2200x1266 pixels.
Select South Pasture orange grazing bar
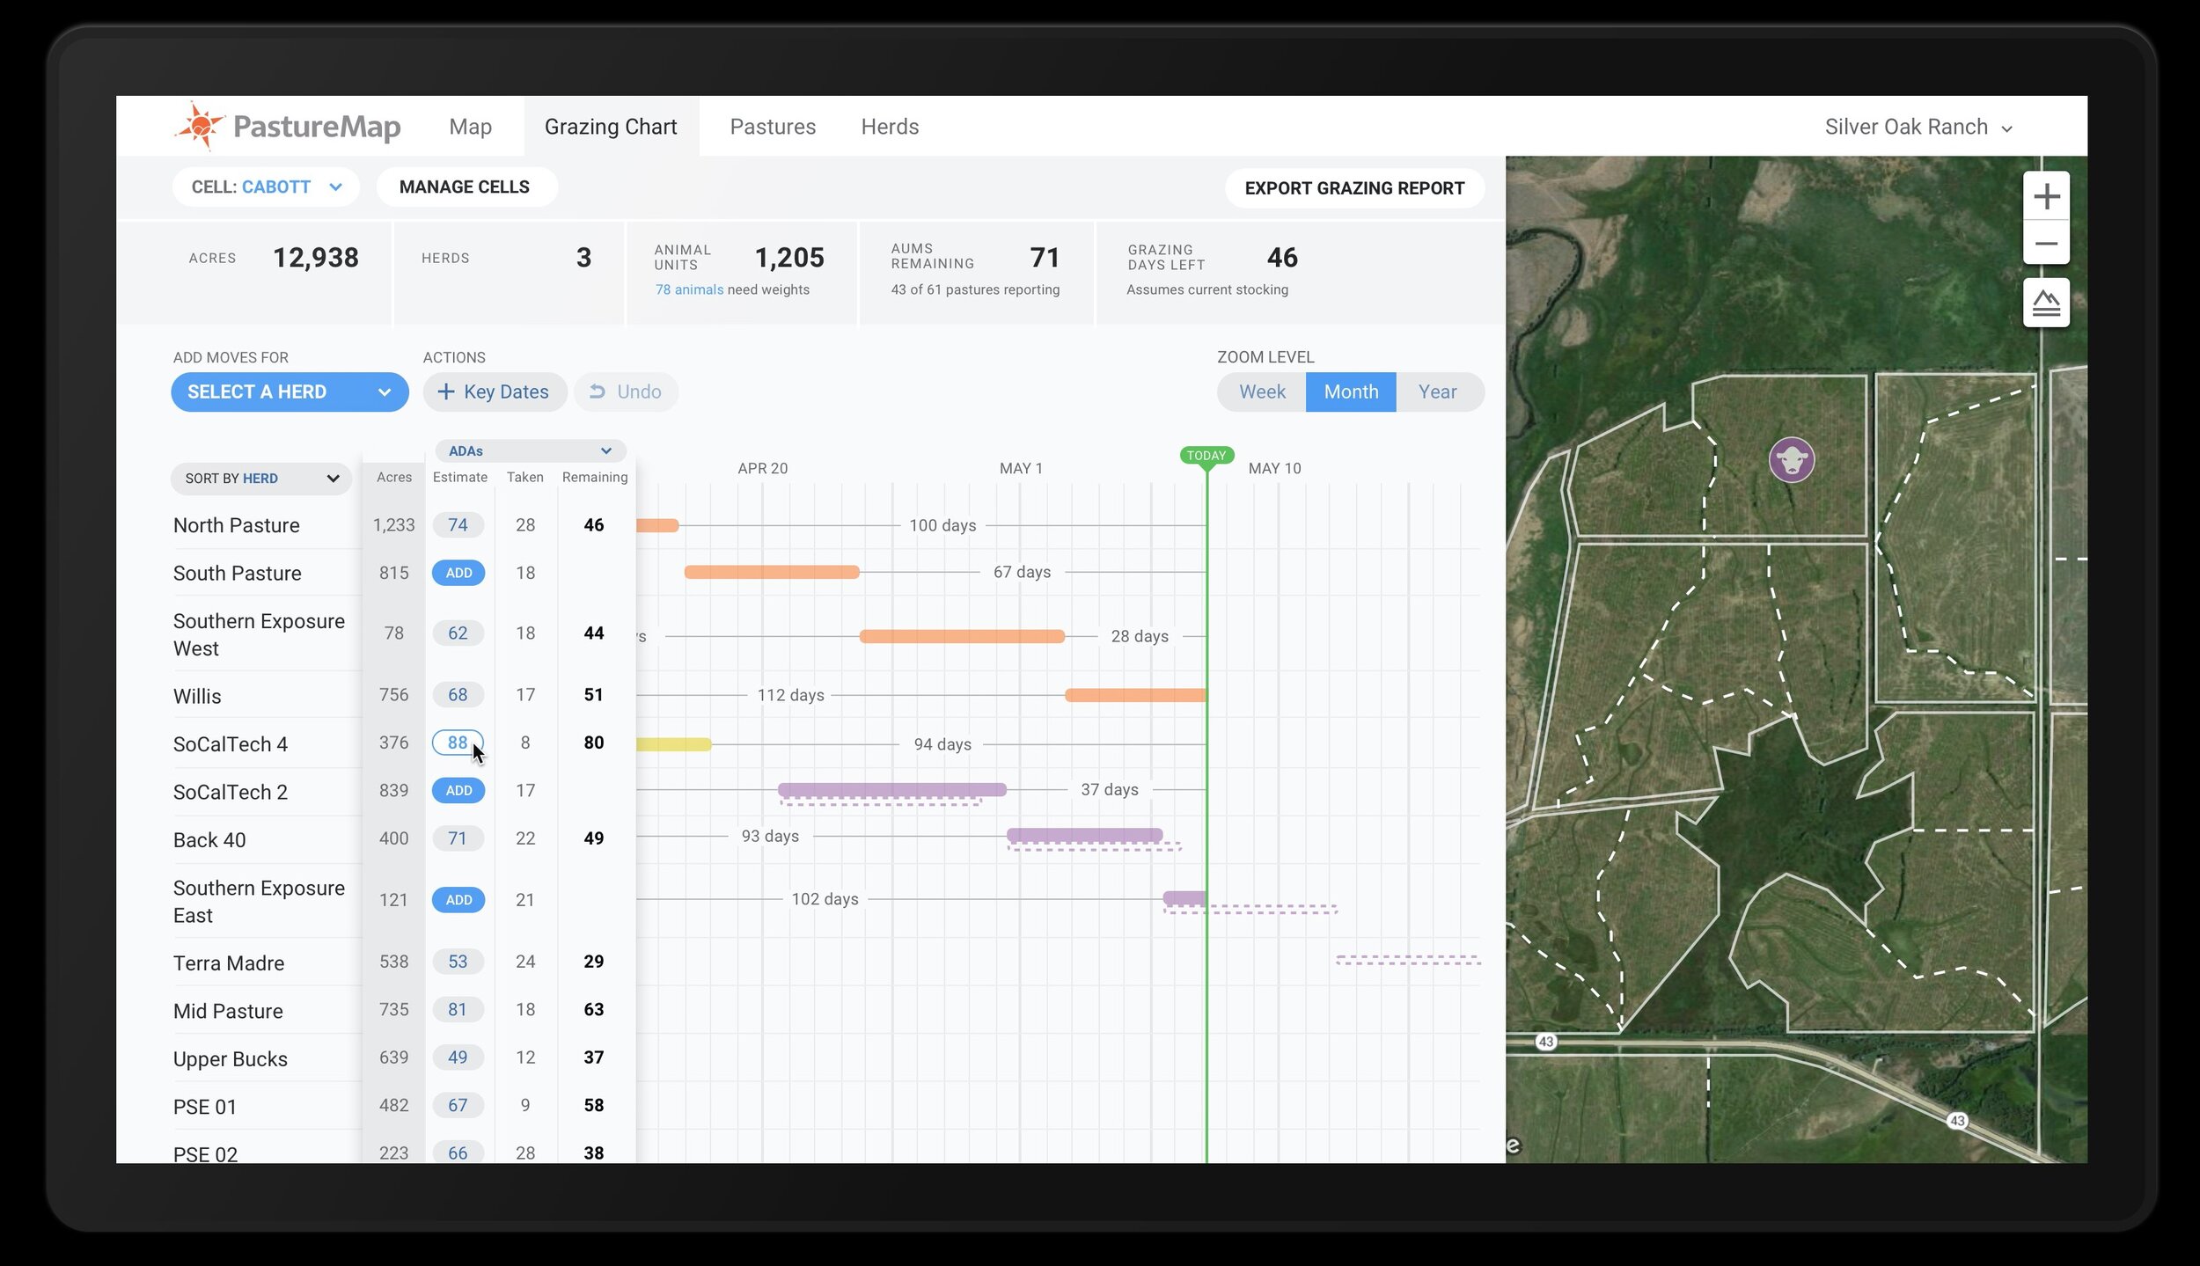pyautogui.click(x=772, y=572)
